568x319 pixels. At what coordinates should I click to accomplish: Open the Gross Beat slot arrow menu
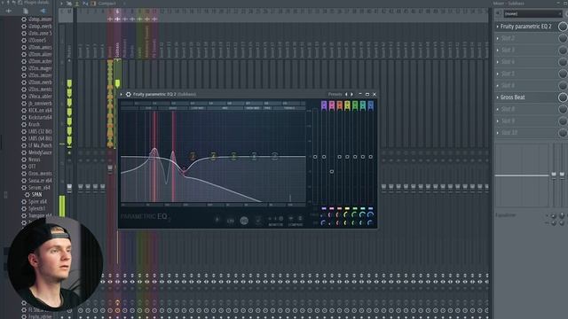point(497,97)
